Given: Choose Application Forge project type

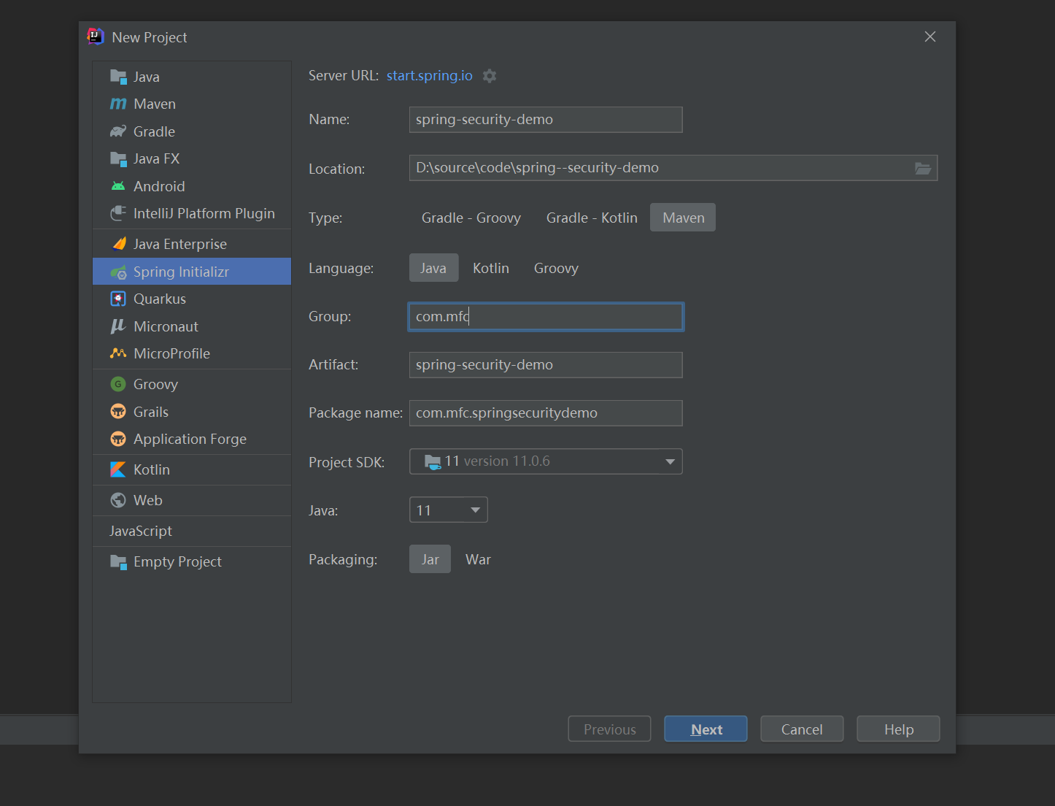Looking at the screenshot, I should tap(192, 439).
